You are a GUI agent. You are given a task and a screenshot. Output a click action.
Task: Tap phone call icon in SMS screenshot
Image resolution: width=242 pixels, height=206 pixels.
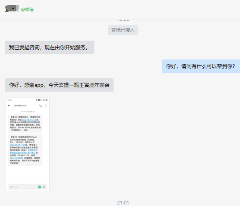click(40, 105)
